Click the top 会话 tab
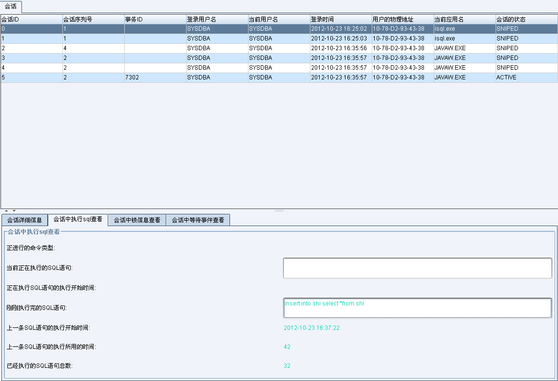The width and height of the screenshot is (558, 381). pyautogui.click(x=11, y=6)
